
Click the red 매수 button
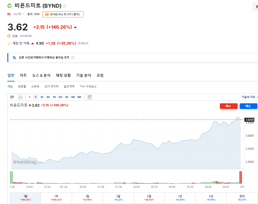pos(228,106)
